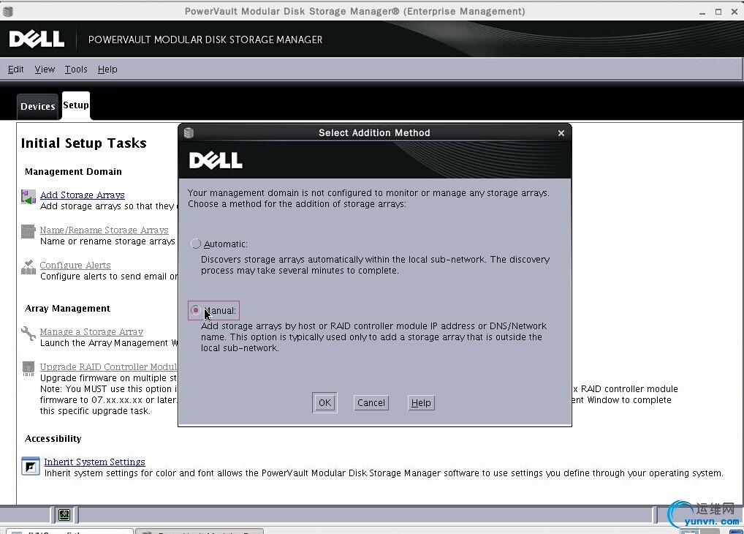Open the Upgrade RAID Controller Module link
Screen dimensions: 744x534
pos(108,366)
